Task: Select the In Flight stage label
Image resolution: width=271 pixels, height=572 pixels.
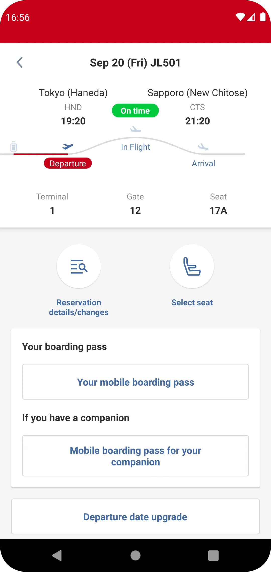Action: click(135, 147)
